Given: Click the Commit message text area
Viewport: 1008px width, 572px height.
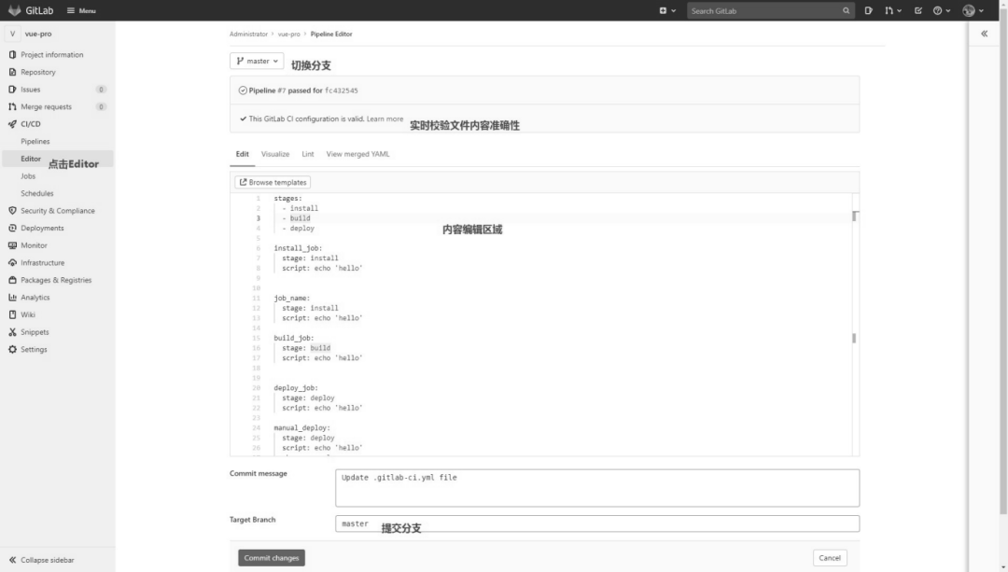Looking at the screenshot, I should click(x=597, y=488).
